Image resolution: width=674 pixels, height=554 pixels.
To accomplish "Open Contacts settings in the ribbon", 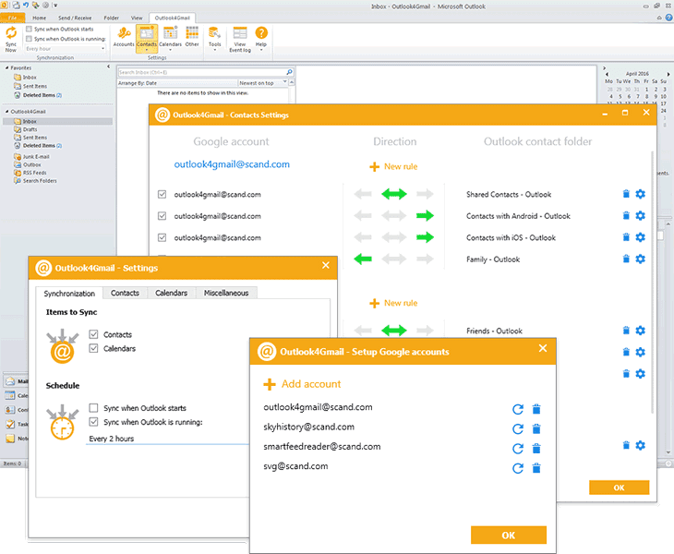I will point(147,38).
